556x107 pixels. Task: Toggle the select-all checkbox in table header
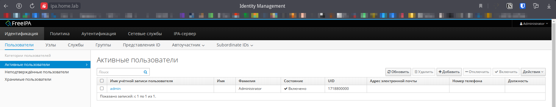[x=102, y=81]
